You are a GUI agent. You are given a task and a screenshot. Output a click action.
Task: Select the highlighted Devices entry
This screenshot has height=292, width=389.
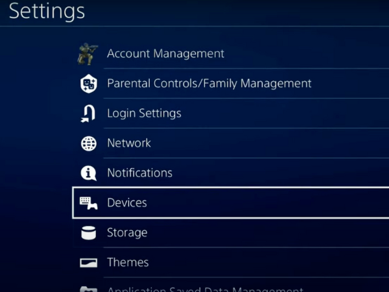click(231, 203)
